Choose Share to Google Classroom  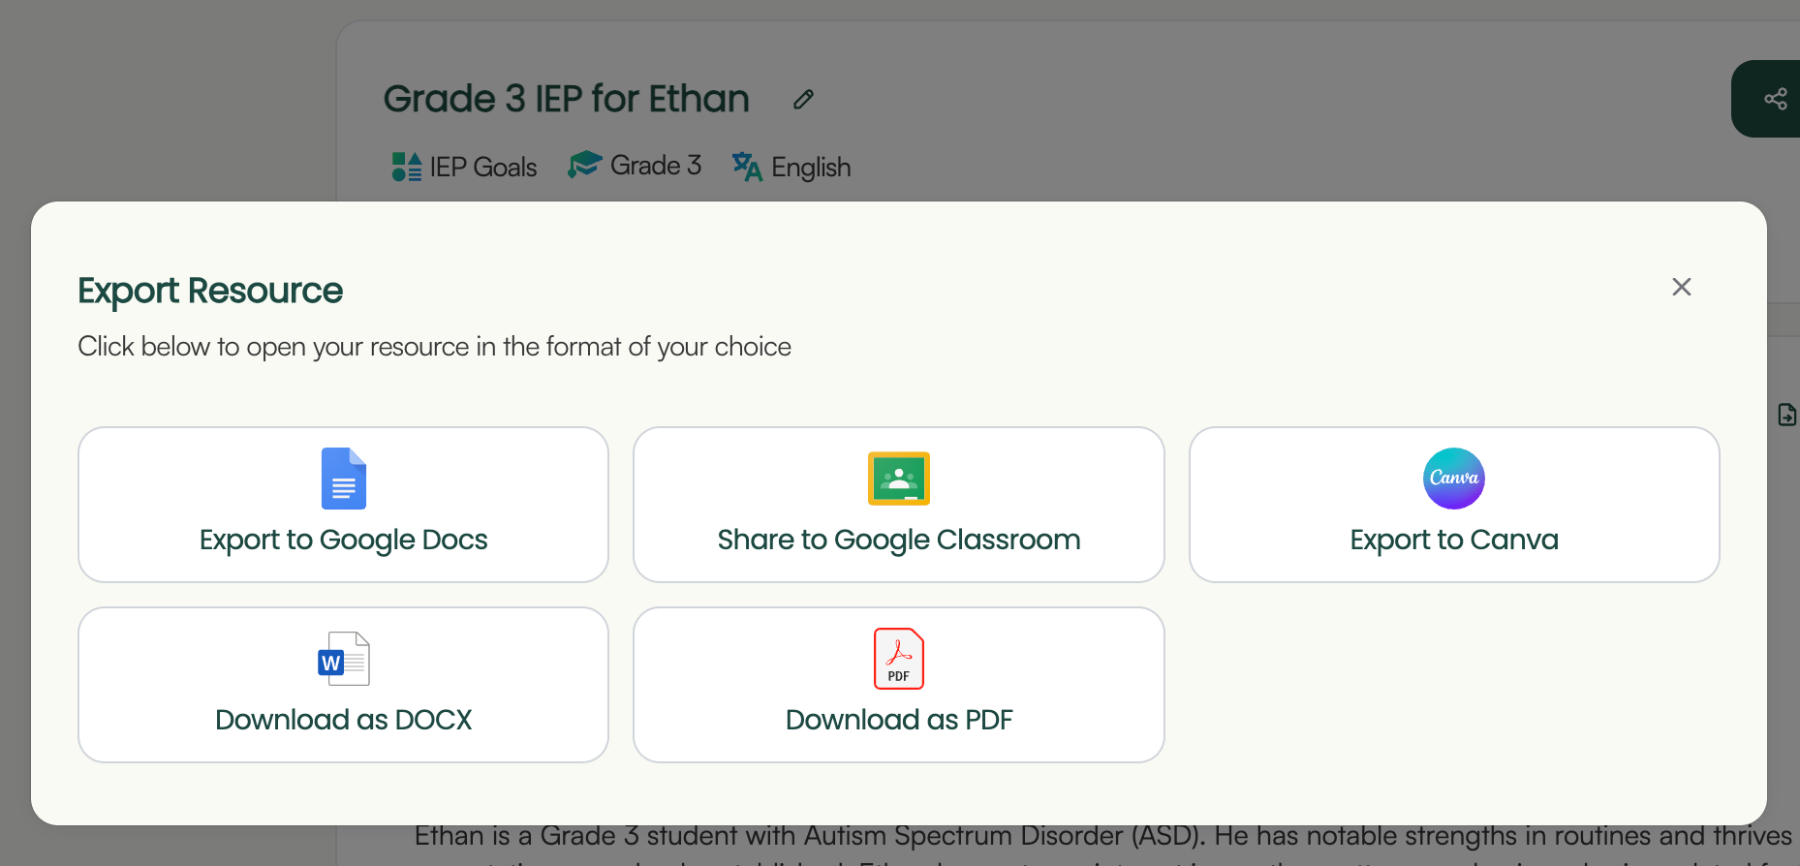pos(898,540)
